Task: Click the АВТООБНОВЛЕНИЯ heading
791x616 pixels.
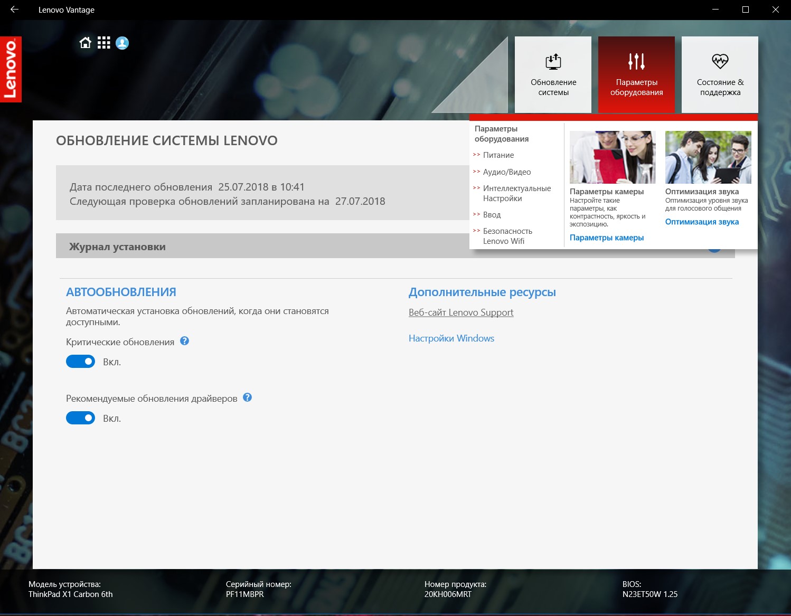Action: click(x=121, y=292)
